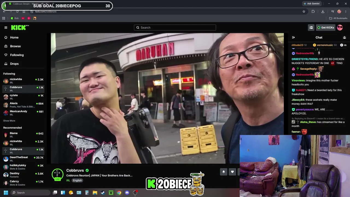The height and width of the screenshot is (197, 350).
Task: Open the browser Downloads icon
Action: click(x=323, y=11)
